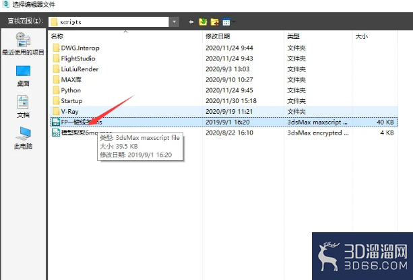This screenshot has height=280, width=413.
Task: Sort by 大小 column header
Action: point(362,36)
